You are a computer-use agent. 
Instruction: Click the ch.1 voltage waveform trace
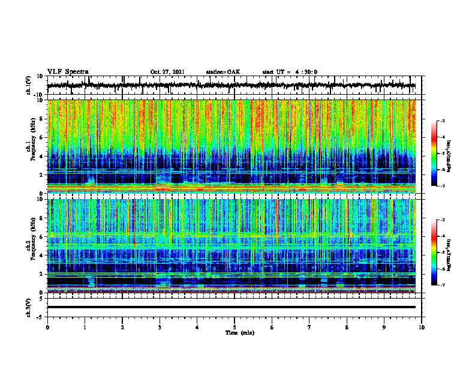[x=231, y=85]
